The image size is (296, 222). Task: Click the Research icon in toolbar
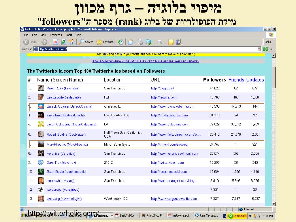(179, 42)
